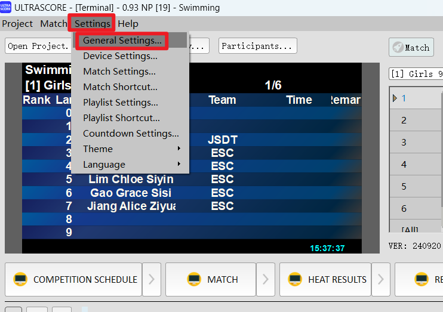
Task: Click the Participants button
Action: pyautogui.click(x=258, y=46)
